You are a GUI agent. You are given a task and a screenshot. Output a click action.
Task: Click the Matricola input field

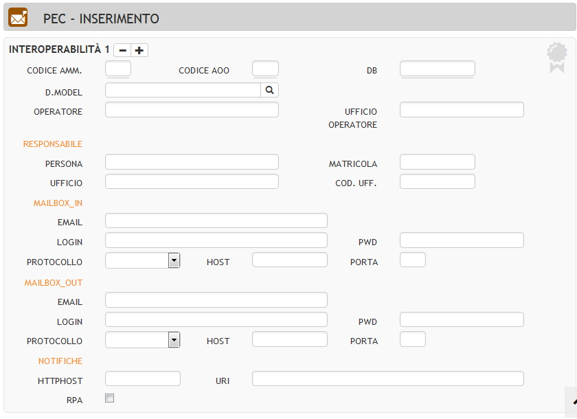tap(438, 162)
